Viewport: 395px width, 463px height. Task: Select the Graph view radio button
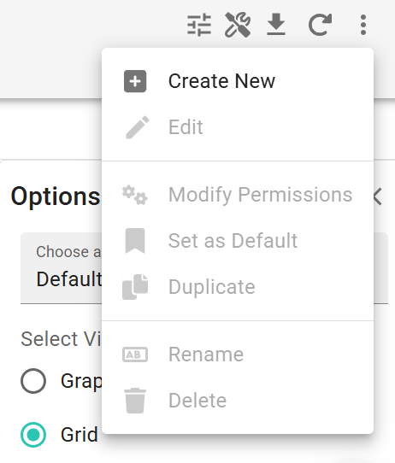tap(33, 381)
